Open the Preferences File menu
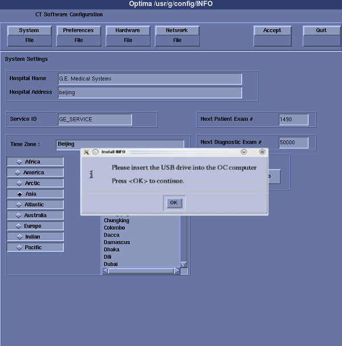This screenshot has width=342, height=346. (79, 35)
